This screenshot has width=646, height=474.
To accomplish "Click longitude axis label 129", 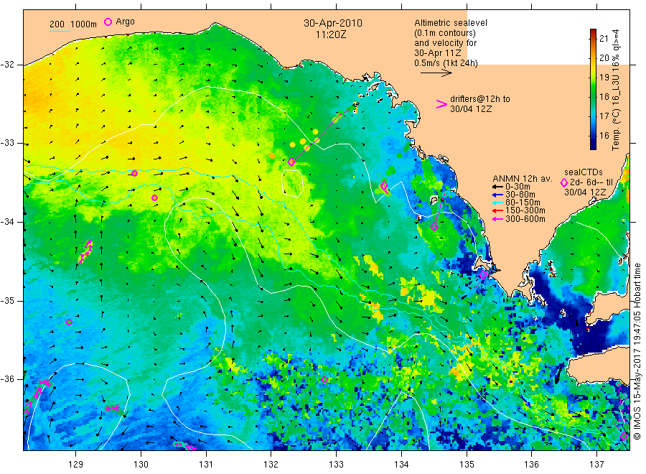I will (x=76, y=464).
